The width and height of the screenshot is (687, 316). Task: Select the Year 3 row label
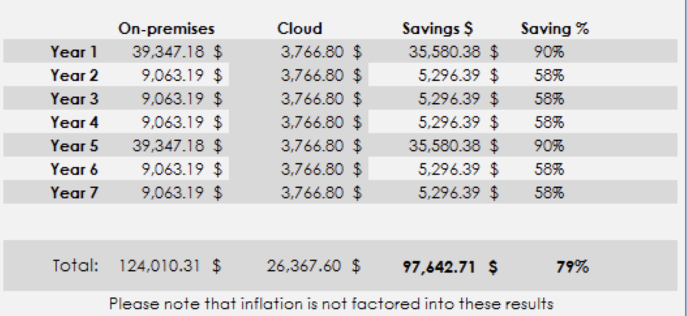(74, 98)
